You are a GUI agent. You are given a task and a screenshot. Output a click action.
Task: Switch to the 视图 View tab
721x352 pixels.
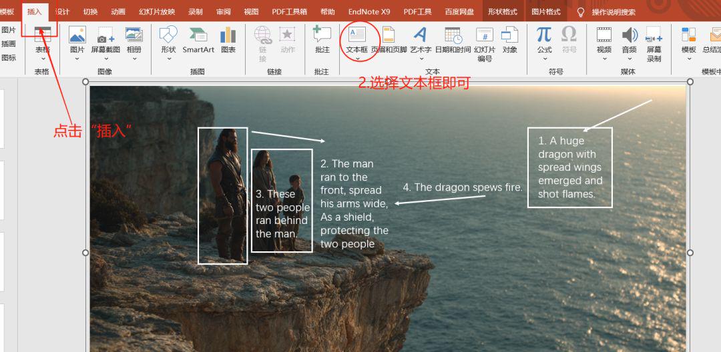pos(251,12)
